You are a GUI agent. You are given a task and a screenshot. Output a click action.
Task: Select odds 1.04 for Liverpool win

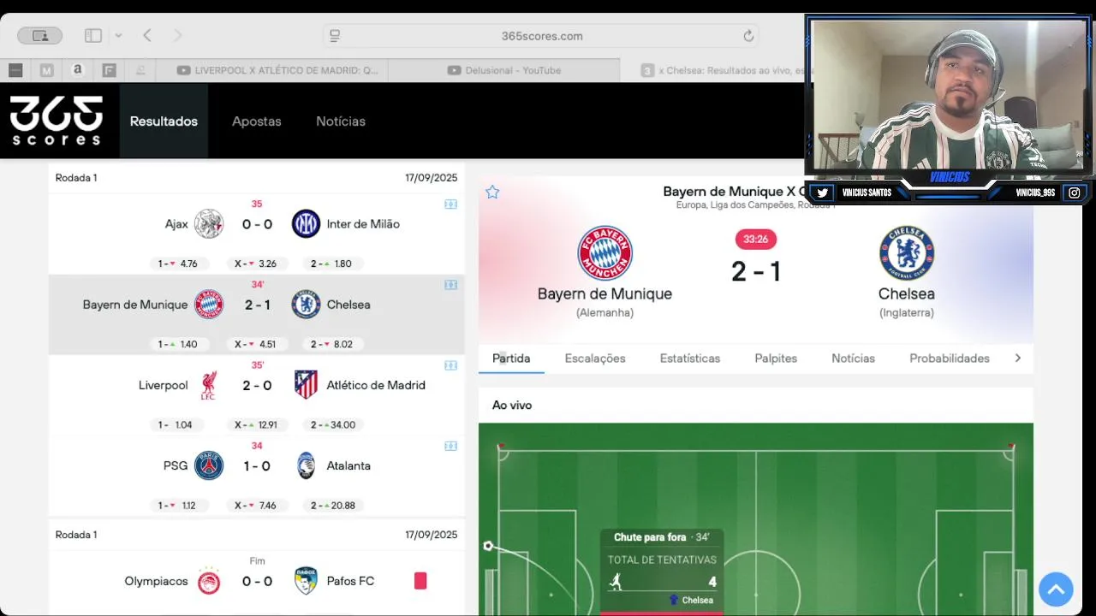(x=176, y=424)
